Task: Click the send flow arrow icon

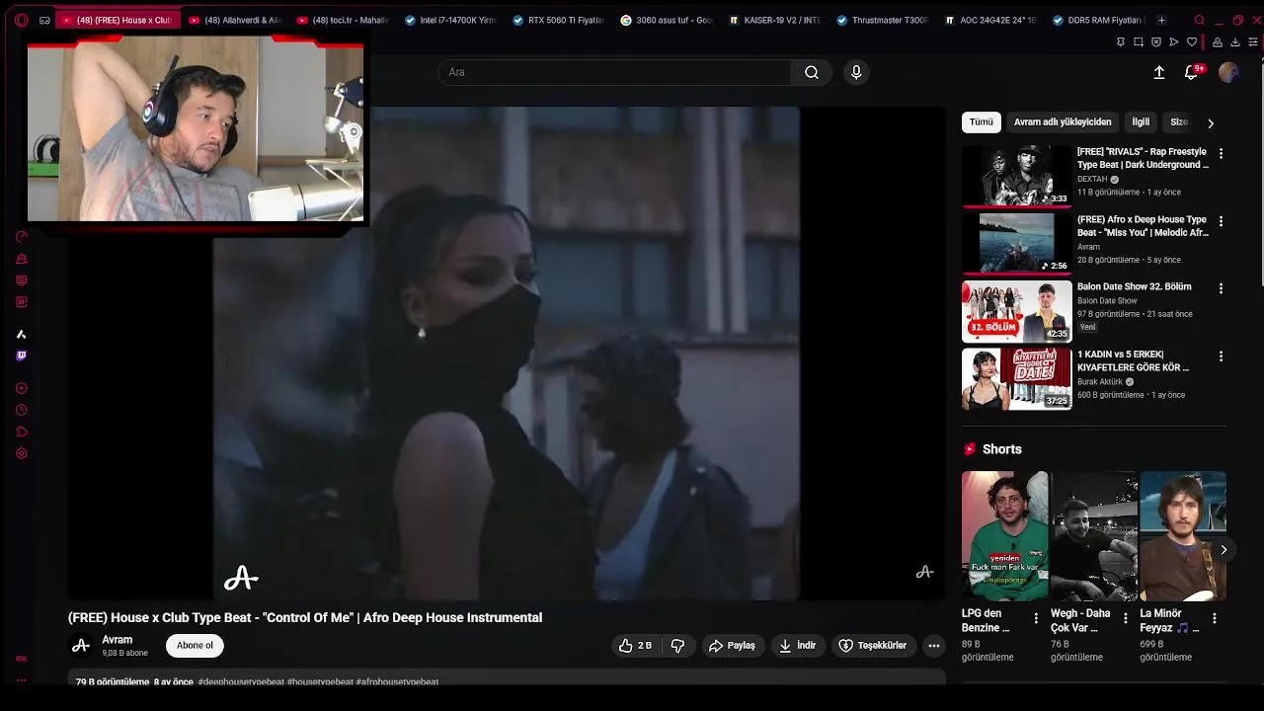Action: click(1173, 41)
